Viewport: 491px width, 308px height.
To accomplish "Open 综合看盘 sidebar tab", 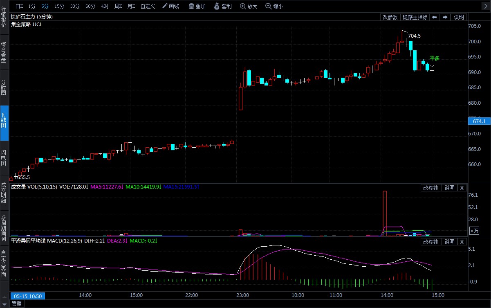I will [4, 52].
